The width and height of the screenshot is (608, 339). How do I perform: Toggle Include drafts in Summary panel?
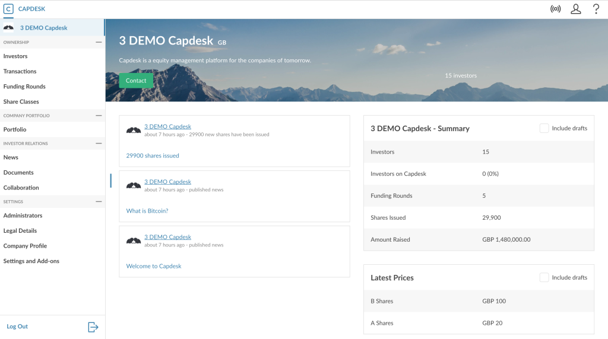click(544, 128)
